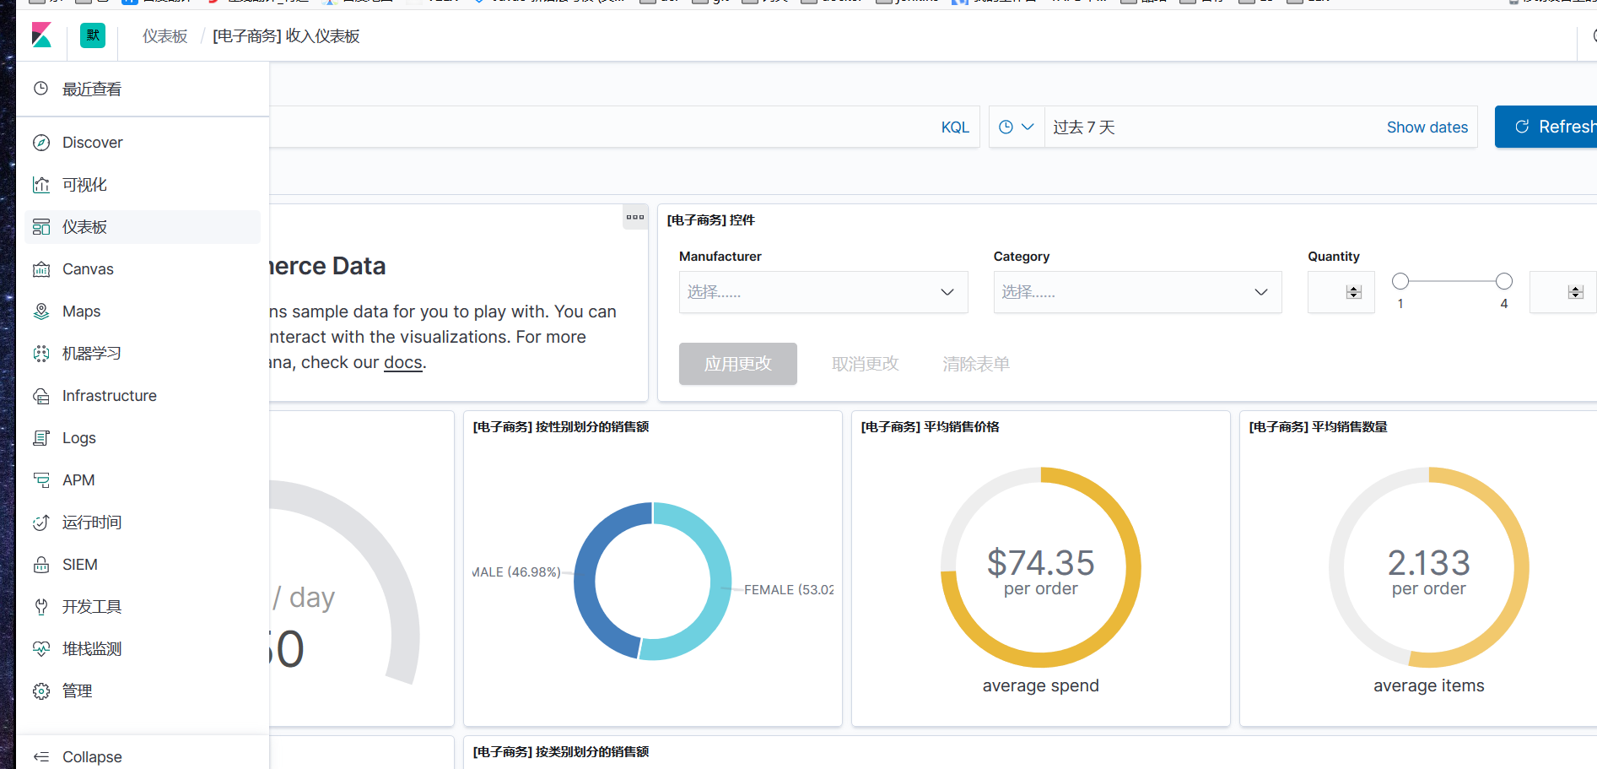This screenshot has width=1597, height=769.
Task: Click the Quantity slider handle at 1
Action: (x=1400, y=281)
